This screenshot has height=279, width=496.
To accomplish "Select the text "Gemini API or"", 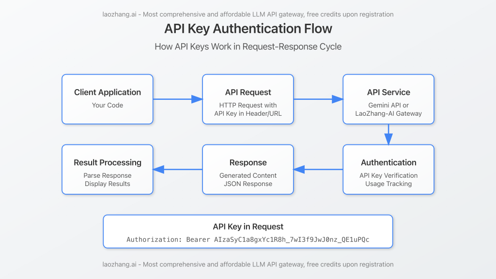I will click(388, 105).
